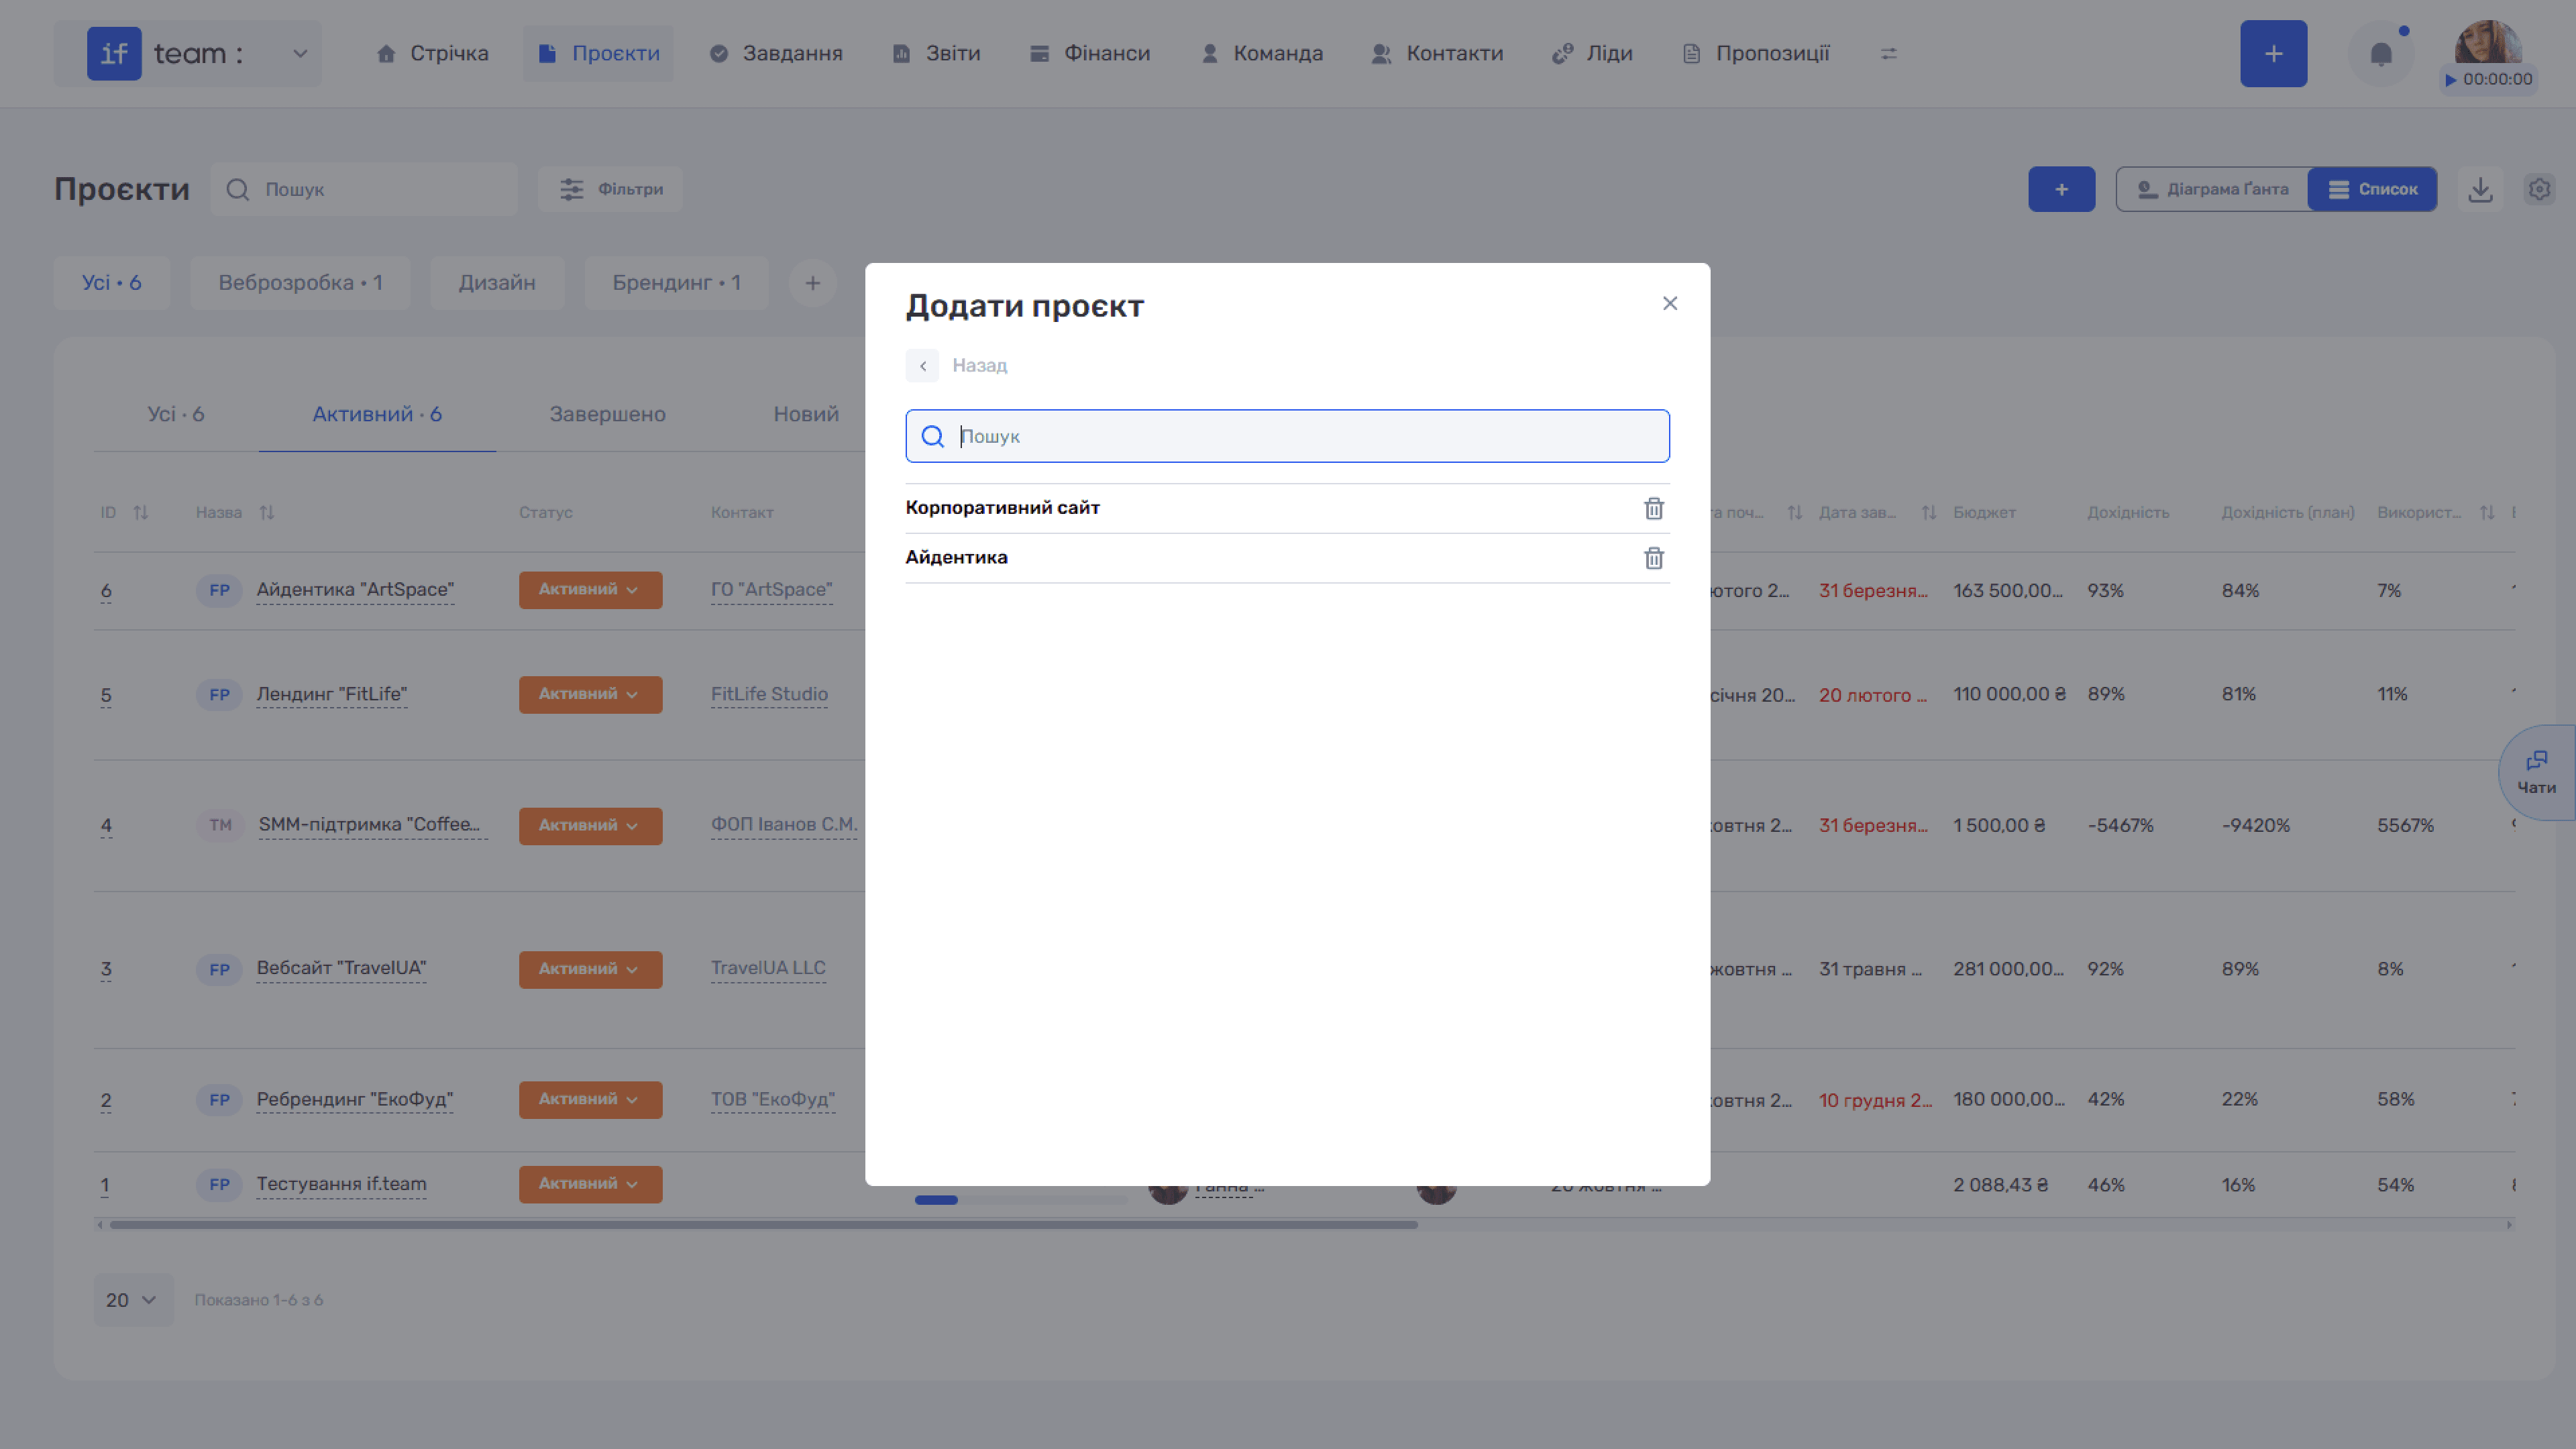Delete the Корпоративний сайт template
Viewport: 2576px width, 1449px height.
click(1654, 508)
